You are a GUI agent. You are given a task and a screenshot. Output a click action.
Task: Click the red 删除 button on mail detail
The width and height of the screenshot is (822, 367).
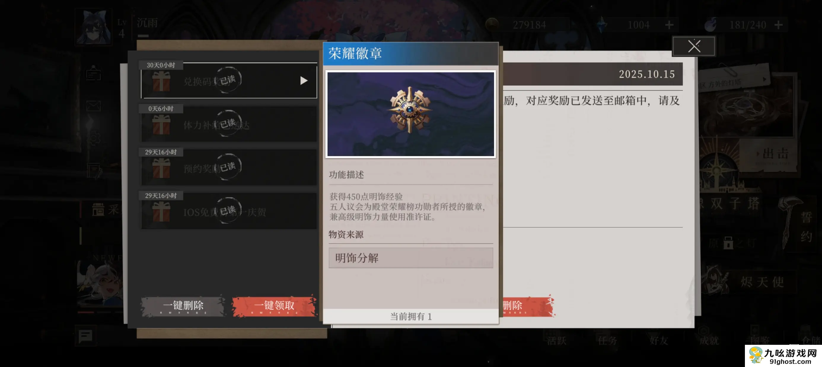coord(528,305)
